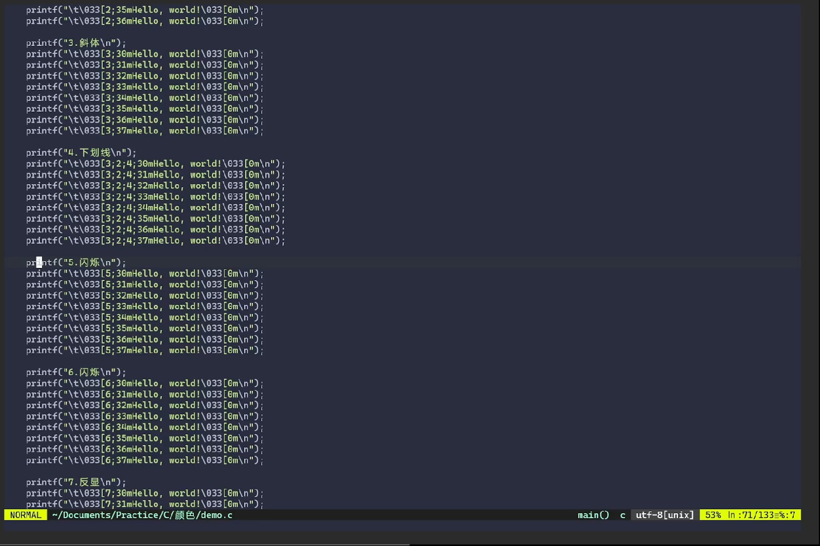Viewport: 820px width, 546px height.
Task: Pick the code line with "[6;35mHello"
Action: coord(145,438)
